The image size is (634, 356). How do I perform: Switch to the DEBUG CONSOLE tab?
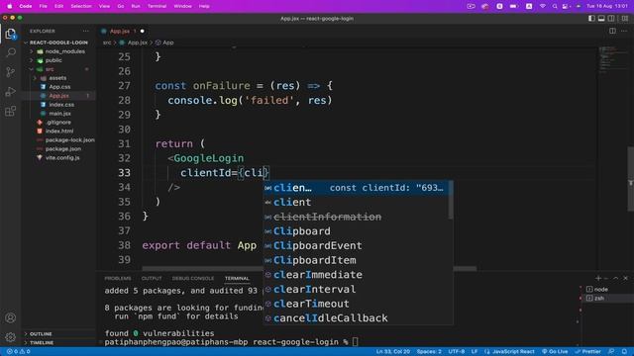[193, 279]
